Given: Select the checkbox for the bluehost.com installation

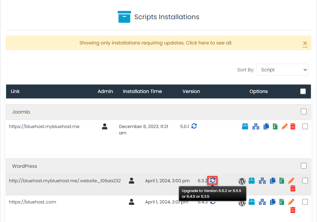Looking at the screenshot, I should click(x=305, y=202).
